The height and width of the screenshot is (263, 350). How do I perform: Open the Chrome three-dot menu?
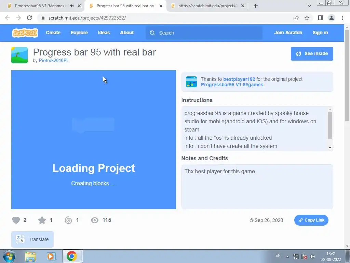tap(342, 18)
